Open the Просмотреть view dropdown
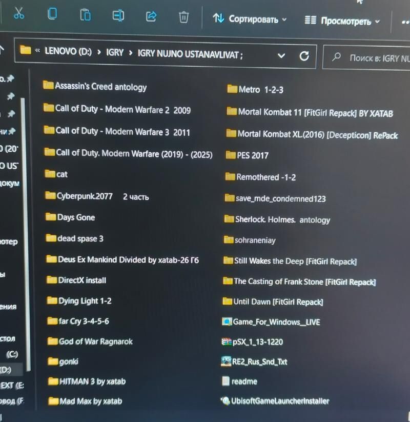The width and height of the screenshot is (410, 422). [x=342, y=21]
